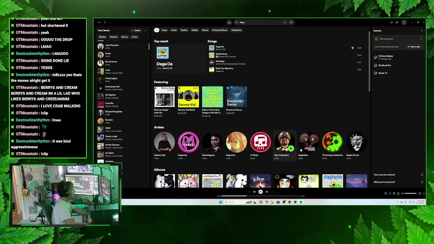Image resolution: width=434 pixels, height=244 pixels.
Task: Go to the Spotify Home icon
Action: [229, 22]
